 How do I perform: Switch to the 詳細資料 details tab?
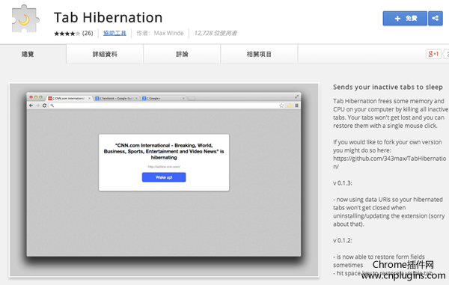click(x=105, y=54)
